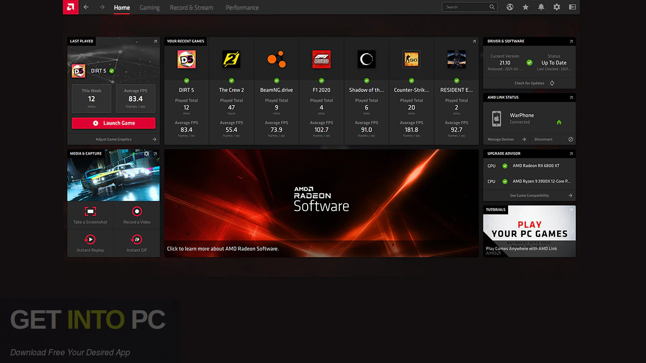Expand the AMD Link Status panel
Viewport: 646px width, 363px height.
click(571, 97)
